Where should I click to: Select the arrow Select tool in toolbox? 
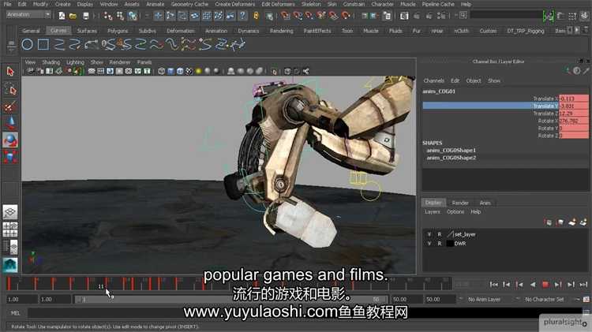click(x=10, y=71)
